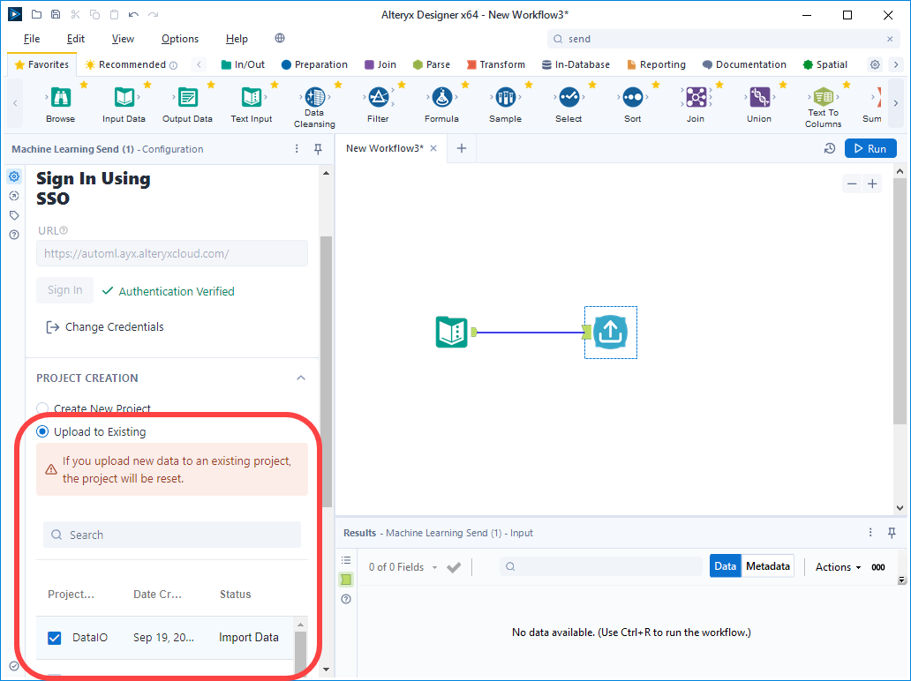Pick the Union tool
The image size is (911, 681).
coord(759,97)
